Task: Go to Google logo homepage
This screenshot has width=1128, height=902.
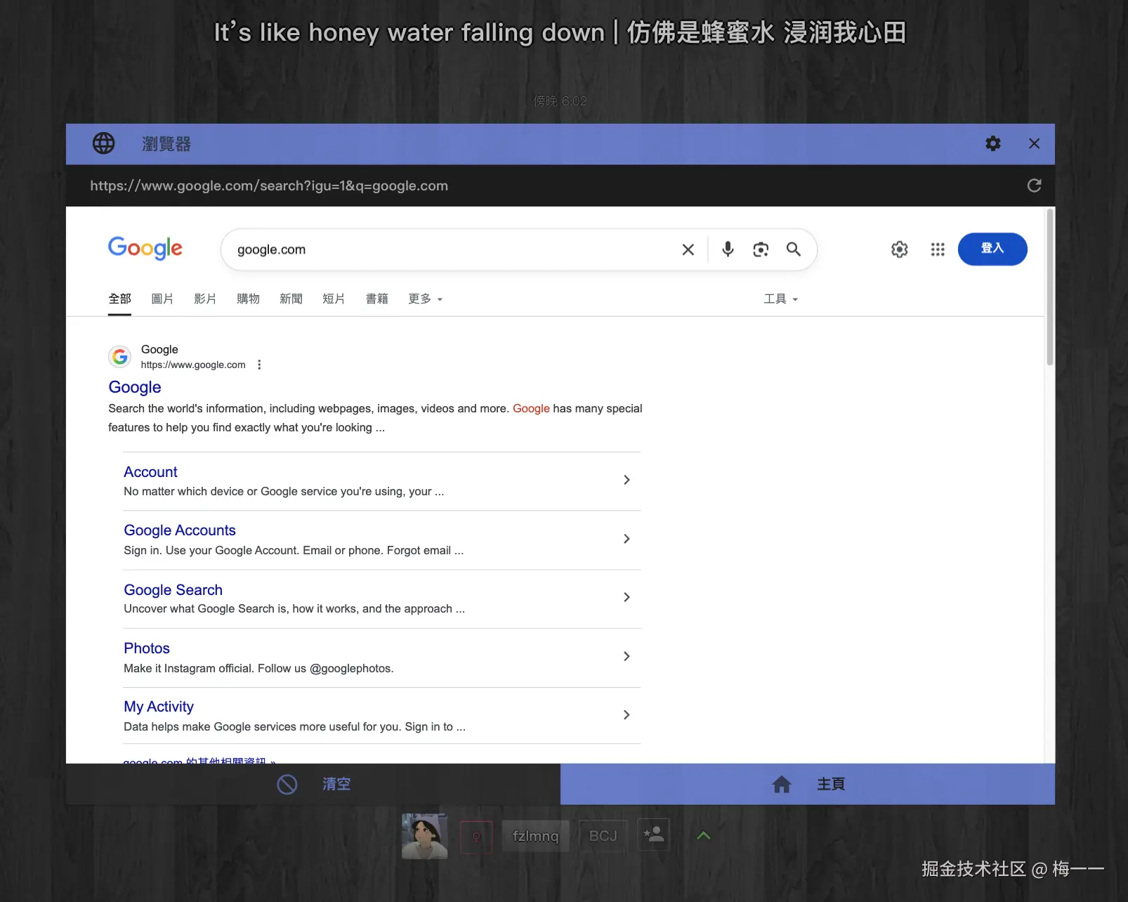Action: tap(145, 248)
